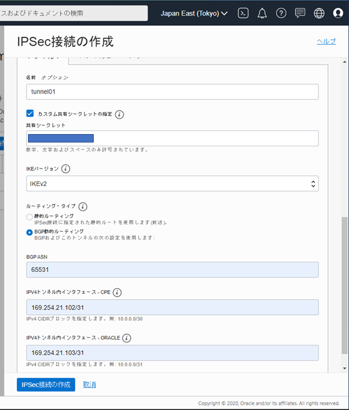This screenshot has height=410, width=349.
Task: Open the chat support icon
Action: tap(300, 13)
